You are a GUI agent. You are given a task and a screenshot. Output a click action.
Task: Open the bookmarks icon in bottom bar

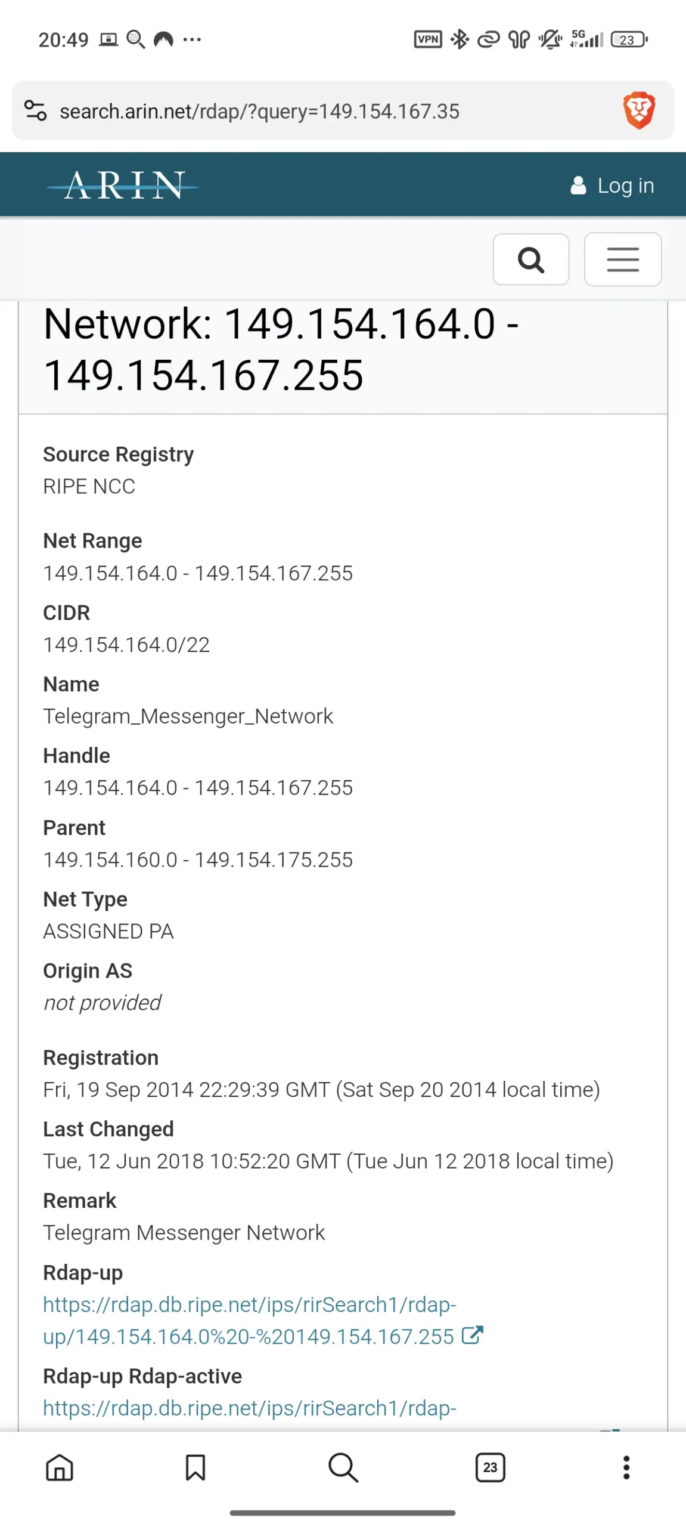(195, 1467)
